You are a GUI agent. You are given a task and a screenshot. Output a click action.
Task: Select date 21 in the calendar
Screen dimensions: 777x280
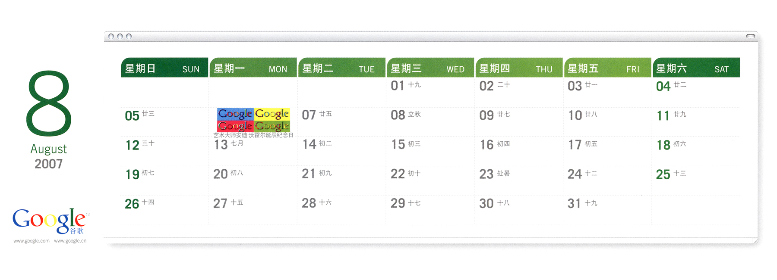tap(309, 174)
